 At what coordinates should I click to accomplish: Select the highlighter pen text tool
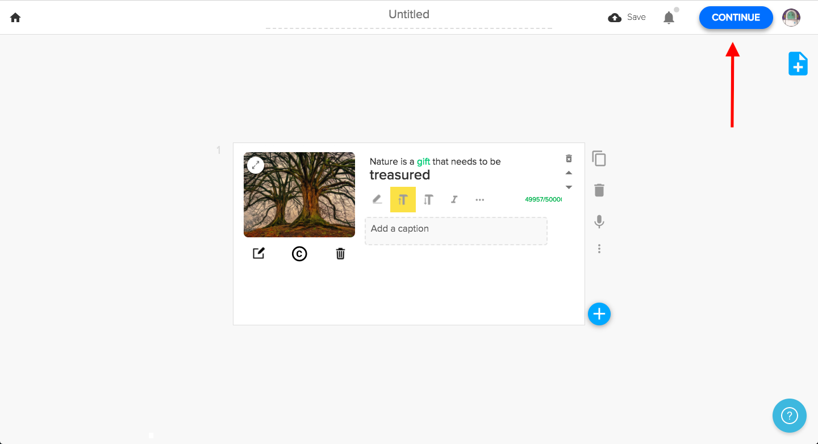tap(377, 199)
